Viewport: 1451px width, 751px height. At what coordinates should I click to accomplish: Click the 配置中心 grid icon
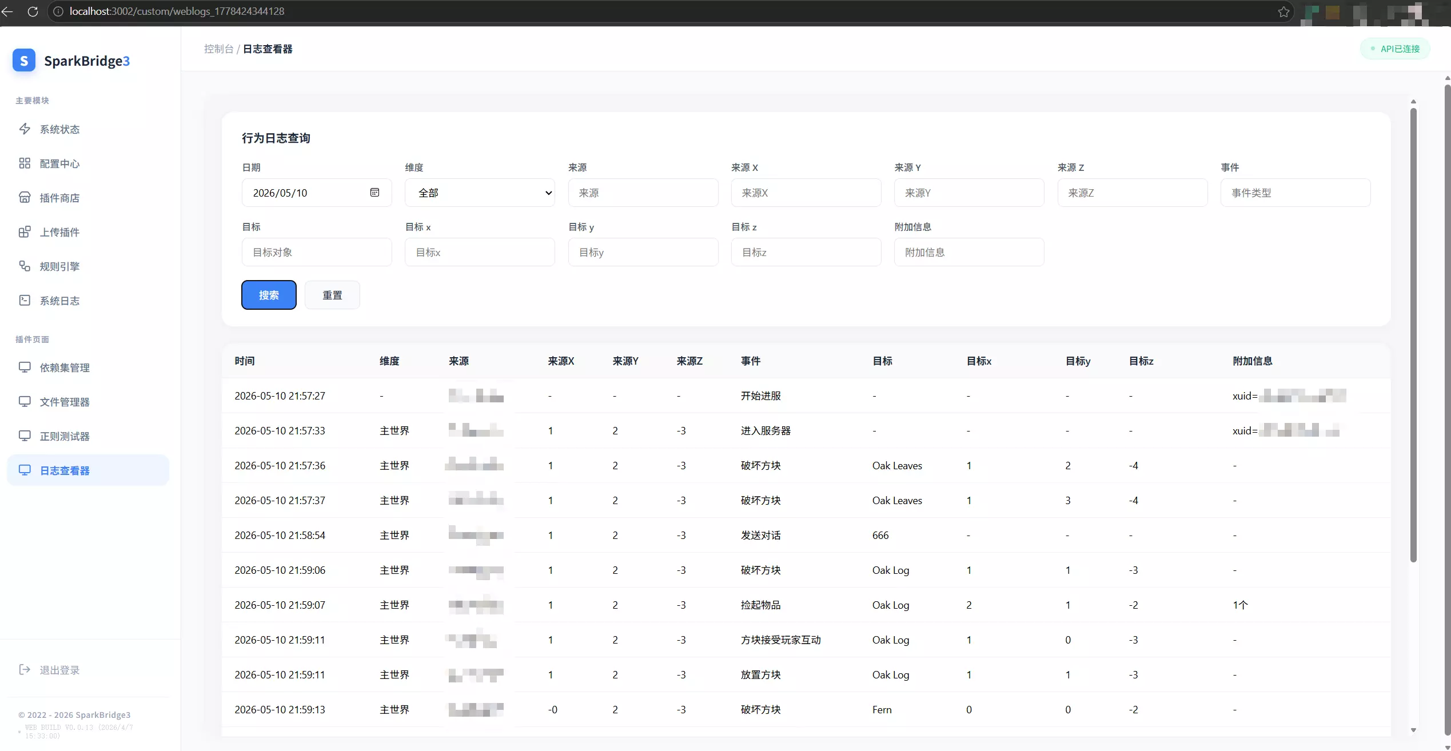click(25, 163)
